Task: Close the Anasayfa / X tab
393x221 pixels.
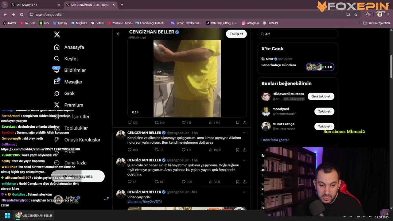Action: [59, 5]
